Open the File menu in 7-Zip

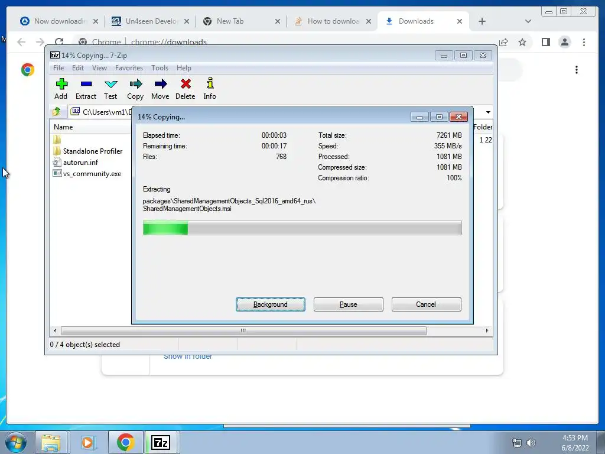point(58,68)
